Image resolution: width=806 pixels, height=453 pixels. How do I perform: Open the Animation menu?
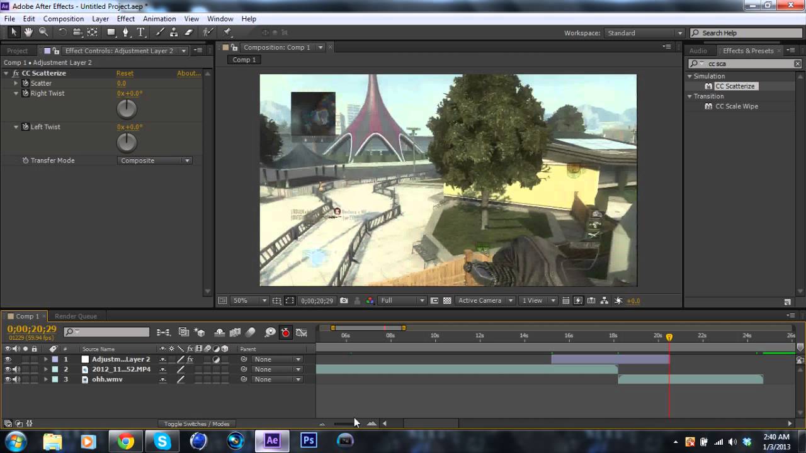click(x=159, y=19)
